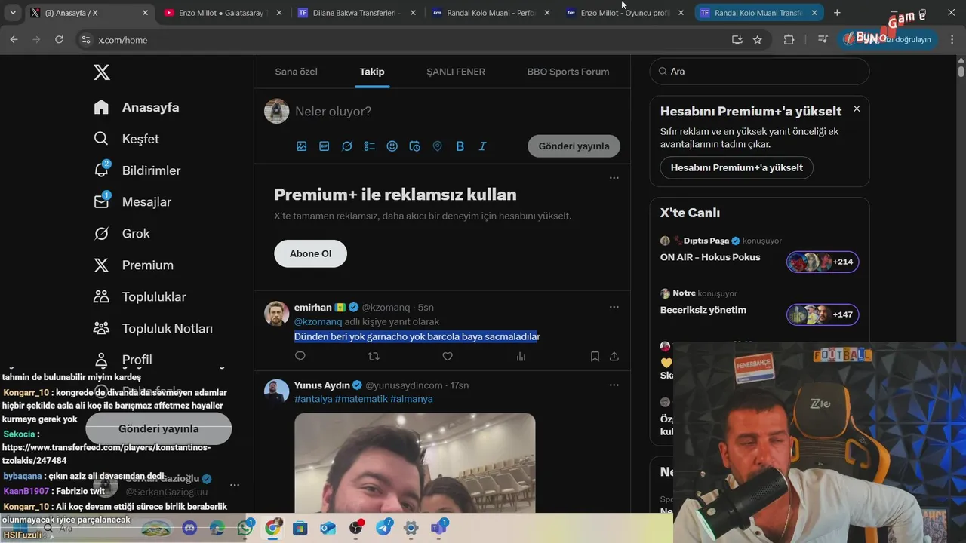Image resolution: width=966 pixels, height=543 pixels.
Task: Toggle italic text formatting
Action: pos(483,146)
